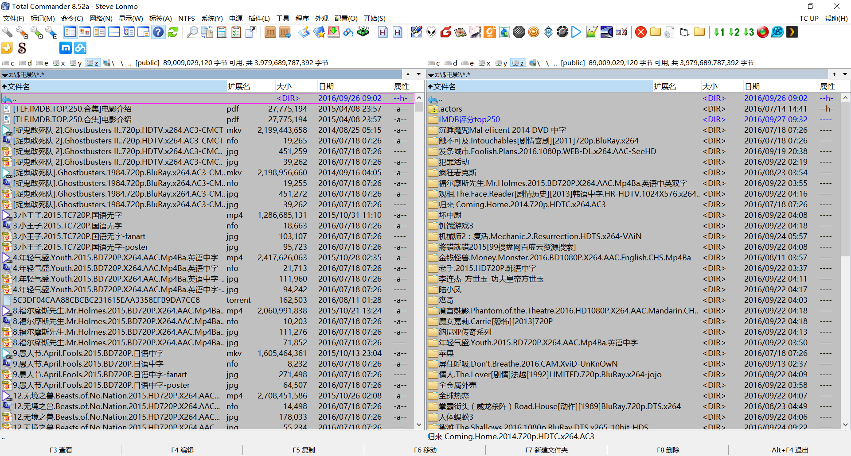Open the 插件(L) menu
The width and height of the screenshot is (851, 456).
pyautogui.click(x=259, y=18)
